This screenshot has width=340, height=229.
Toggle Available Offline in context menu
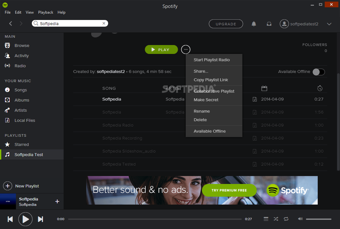coord(214,131)
